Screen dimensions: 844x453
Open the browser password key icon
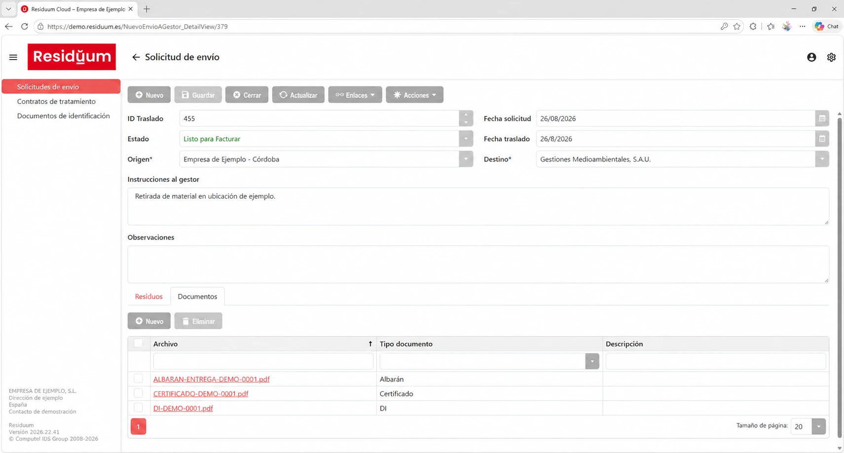tap(724, 27)
